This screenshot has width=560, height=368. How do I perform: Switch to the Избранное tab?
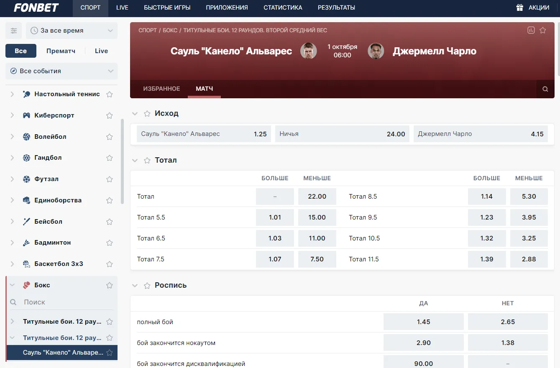point(161,89)
